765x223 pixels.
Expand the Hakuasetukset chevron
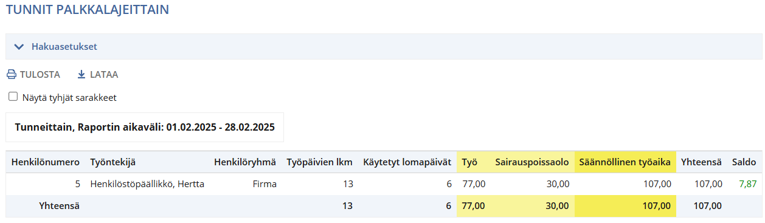19,46
